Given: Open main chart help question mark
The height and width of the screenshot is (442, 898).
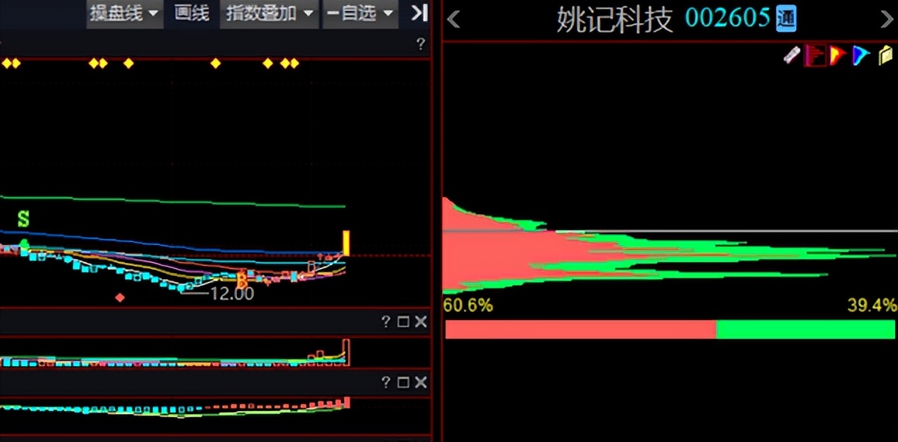Looking at the screenshot, I should (421, 44).
